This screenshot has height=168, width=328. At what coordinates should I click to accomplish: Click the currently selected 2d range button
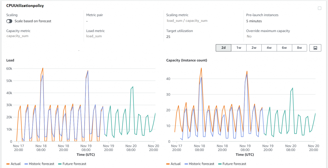(x=223, y=48)
